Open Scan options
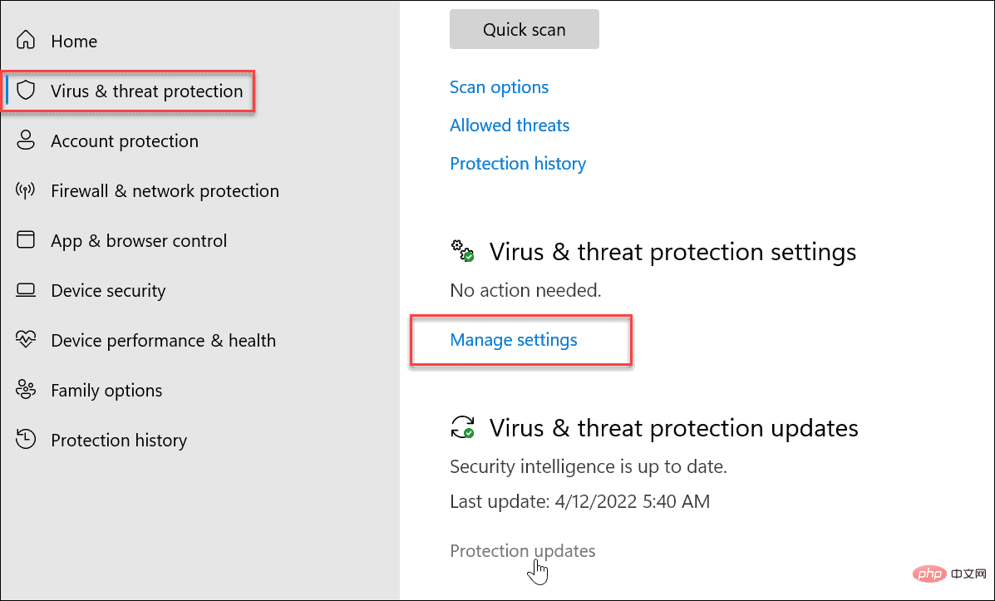 pos(499,86)
